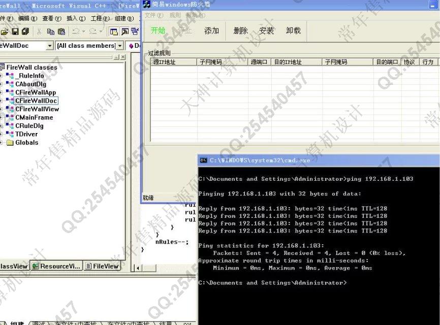The image size is (440, 325).
Task: Click the Cut scissors icon
Action: coord(39,31)
